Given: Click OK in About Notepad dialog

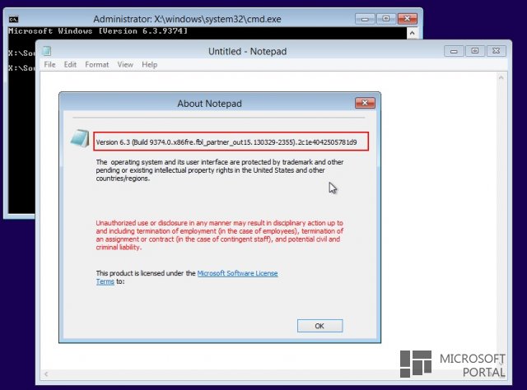Looking at the screenshot, I should [319, 326].
